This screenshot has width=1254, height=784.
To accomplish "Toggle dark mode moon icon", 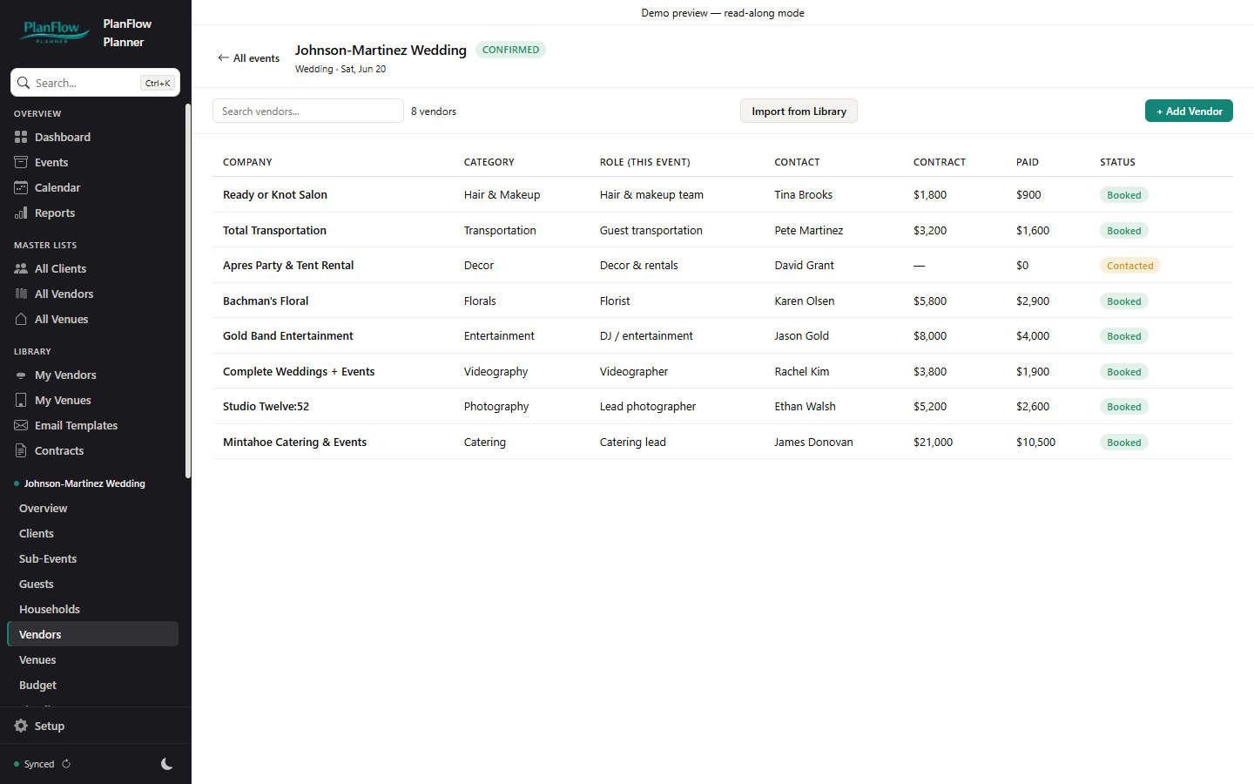I will pyautogui.click(x=167, y=764).
